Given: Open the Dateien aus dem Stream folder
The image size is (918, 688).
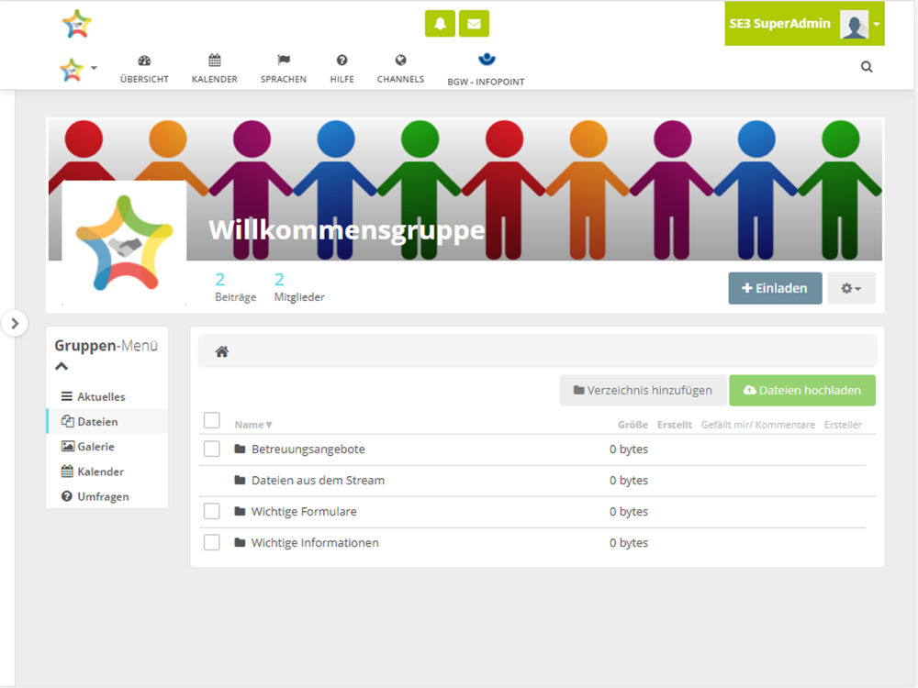Looking at the screenshot, I should pyautogui.click(x=318, y=481).
